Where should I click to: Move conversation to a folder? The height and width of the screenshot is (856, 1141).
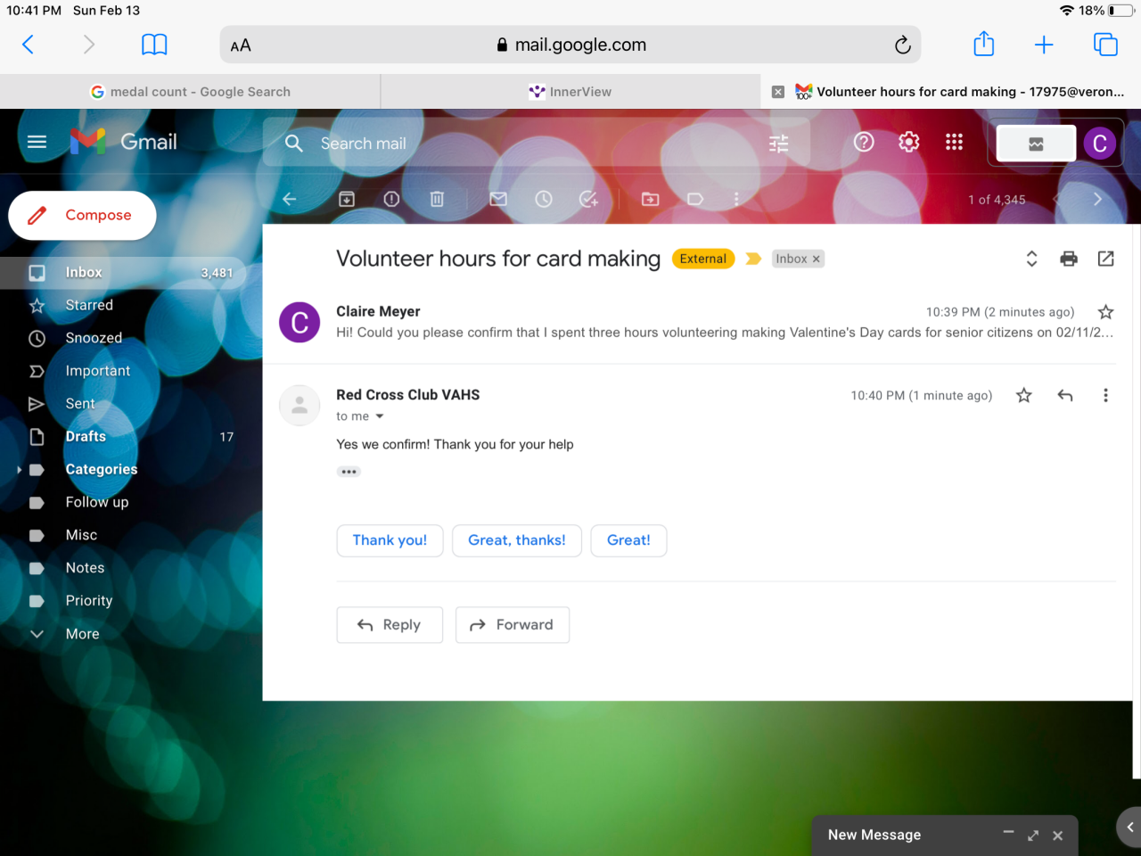pos(651,199)
